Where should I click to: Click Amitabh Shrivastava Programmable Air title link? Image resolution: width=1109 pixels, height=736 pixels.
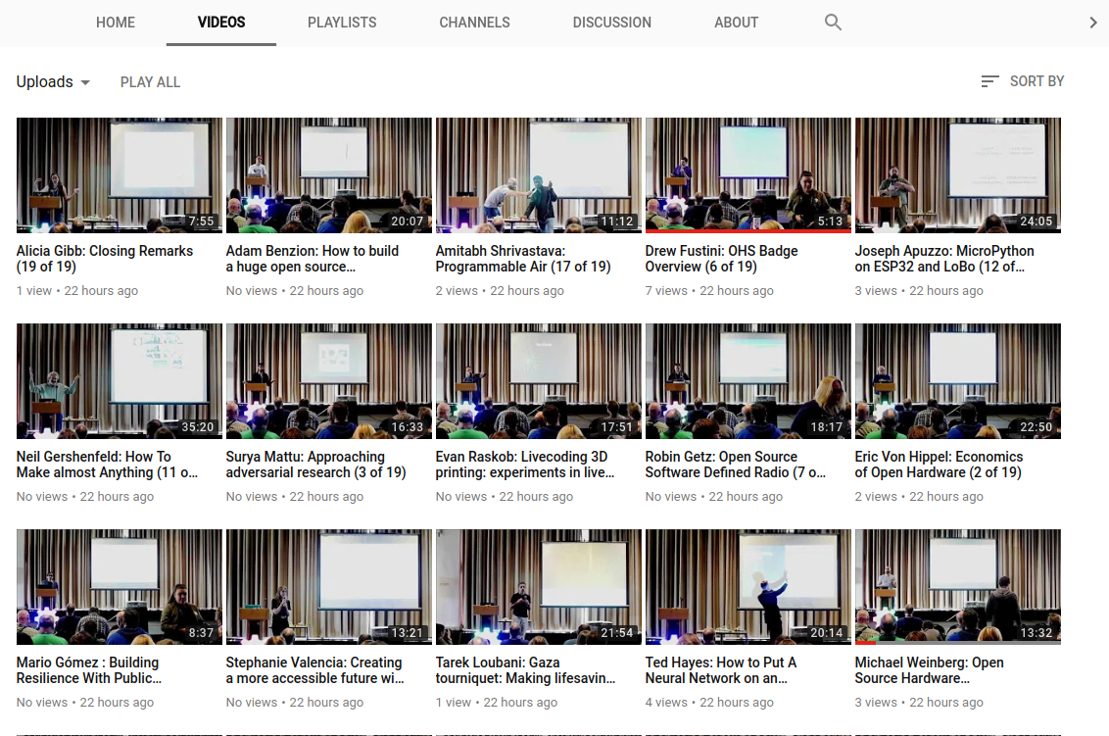tap(523, 259)
